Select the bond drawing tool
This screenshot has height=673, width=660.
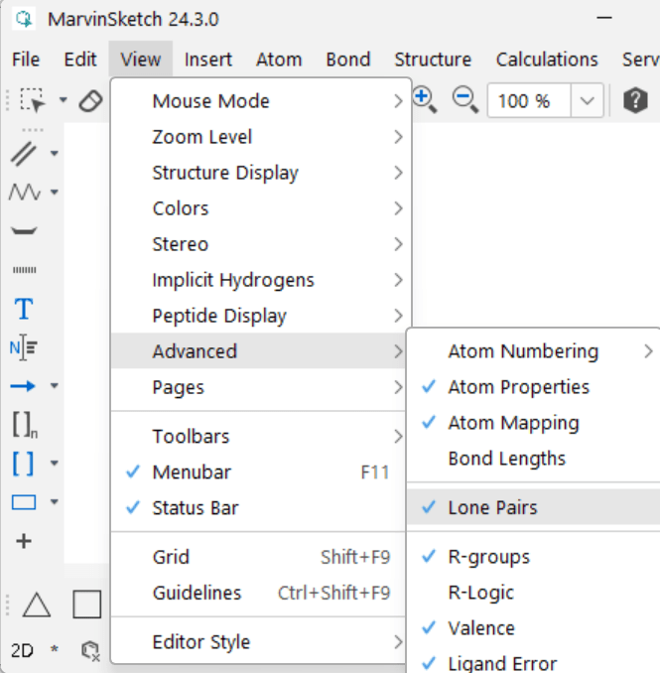point(24,154)
